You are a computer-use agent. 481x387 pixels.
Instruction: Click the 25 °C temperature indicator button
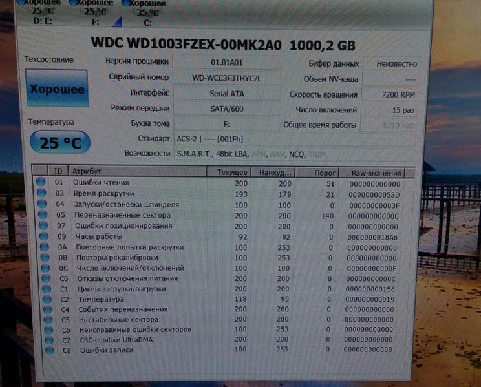tap(60, 142)
